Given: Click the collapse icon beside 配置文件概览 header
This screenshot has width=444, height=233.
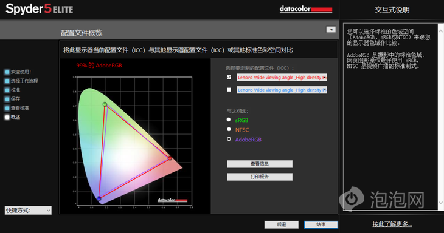Looking at the screenshot, I should pos(331,29).
